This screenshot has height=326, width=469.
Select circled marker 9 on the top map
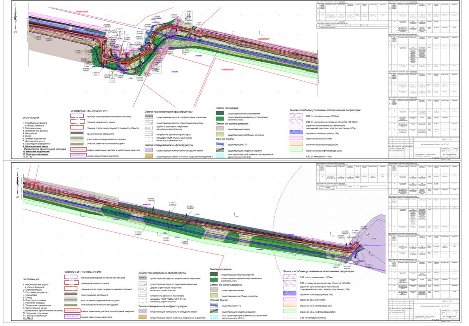(x=71, y=28)
